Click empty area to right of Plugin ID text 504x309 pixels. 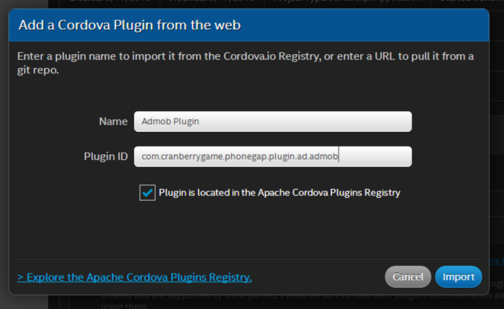(375, 156)
